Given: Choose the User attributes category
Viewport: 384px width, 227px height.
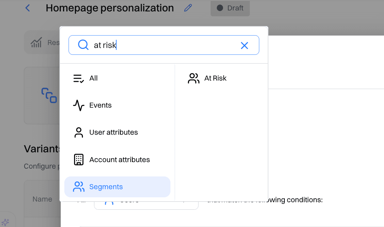Looking at the screenshot, I should pyautogui.click(x=113, y=132).
